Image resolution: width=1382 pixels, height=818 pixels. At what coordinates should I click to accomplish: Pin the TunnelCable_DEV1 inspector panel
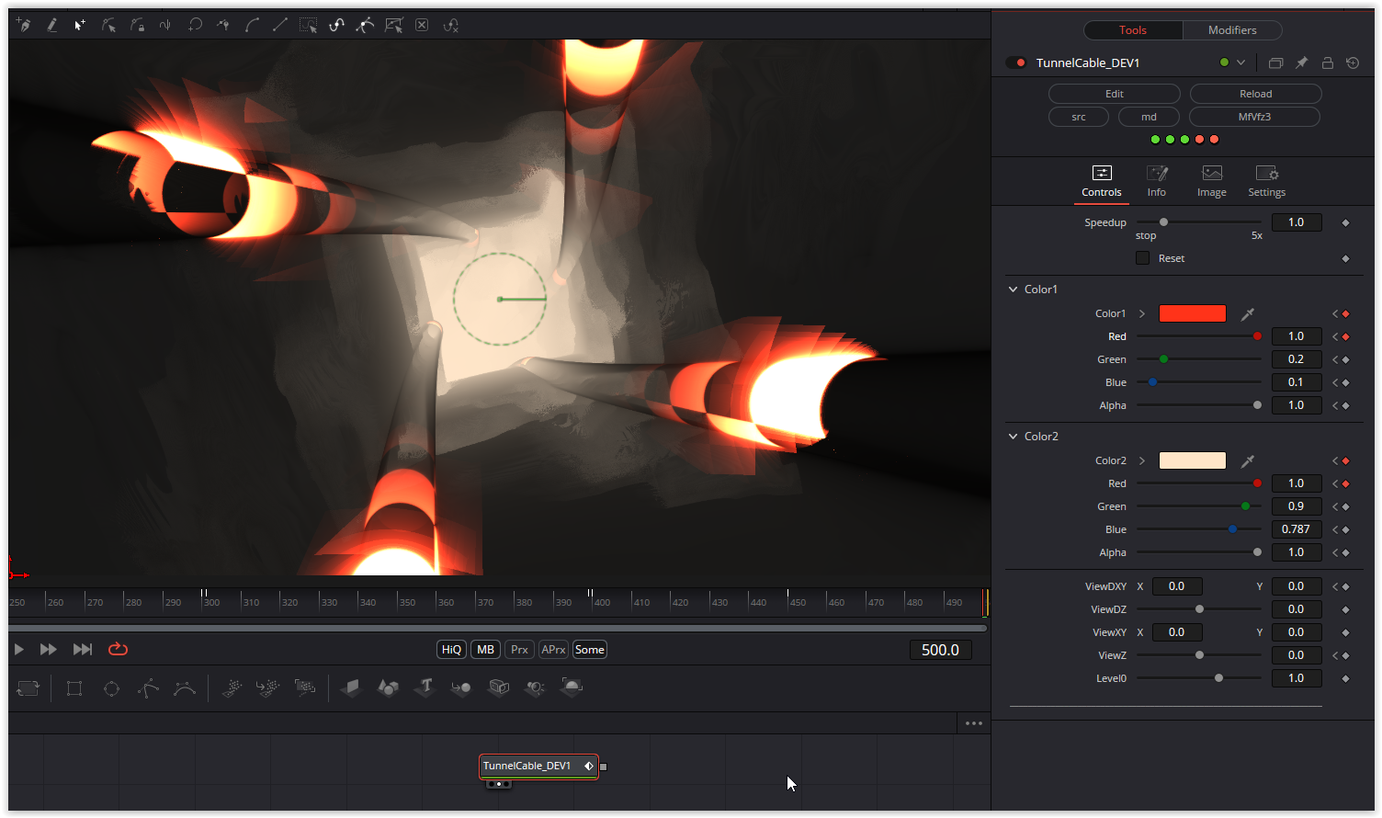tap(1301, 62)
